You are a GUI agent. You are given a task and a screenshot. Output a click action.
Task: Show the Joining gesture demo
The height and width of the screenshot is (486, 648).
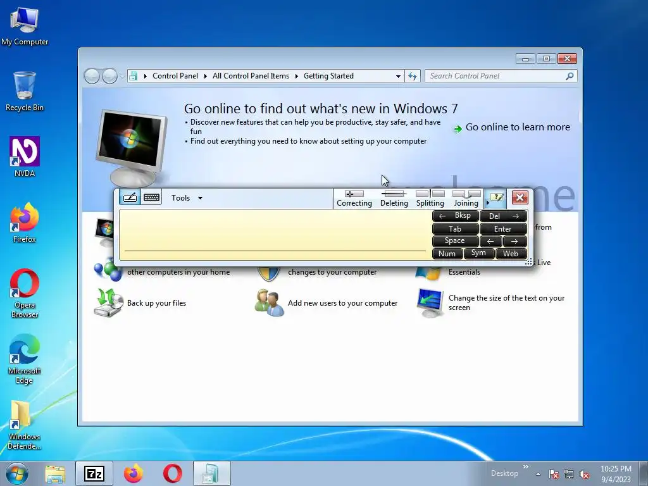tap(466, 199)
